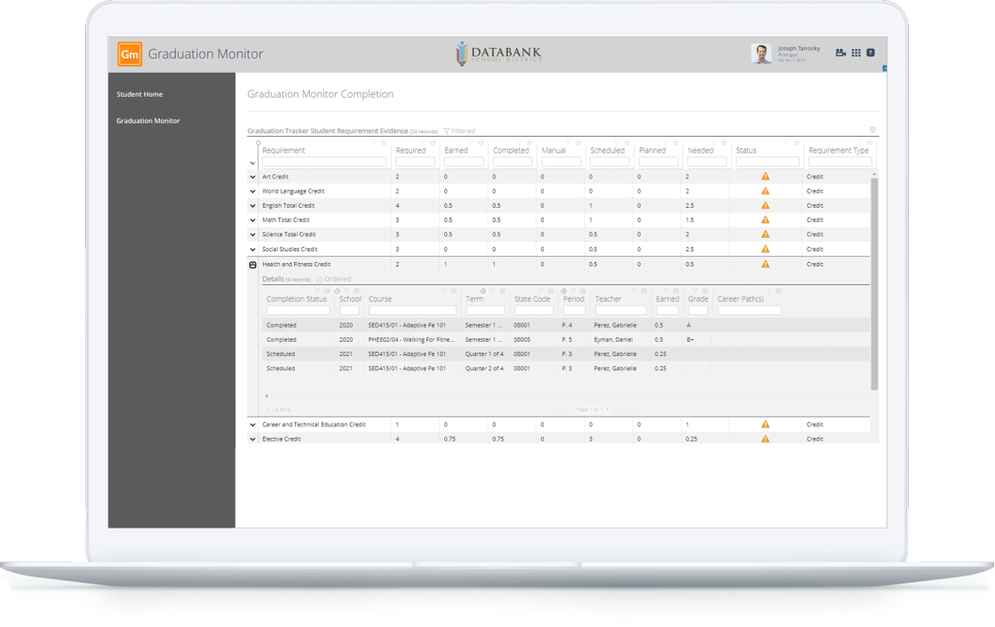The width and height of the screenshot is (995, 627).
Task: Click the Databank School District logo
Action: click(x=497, y=53)
